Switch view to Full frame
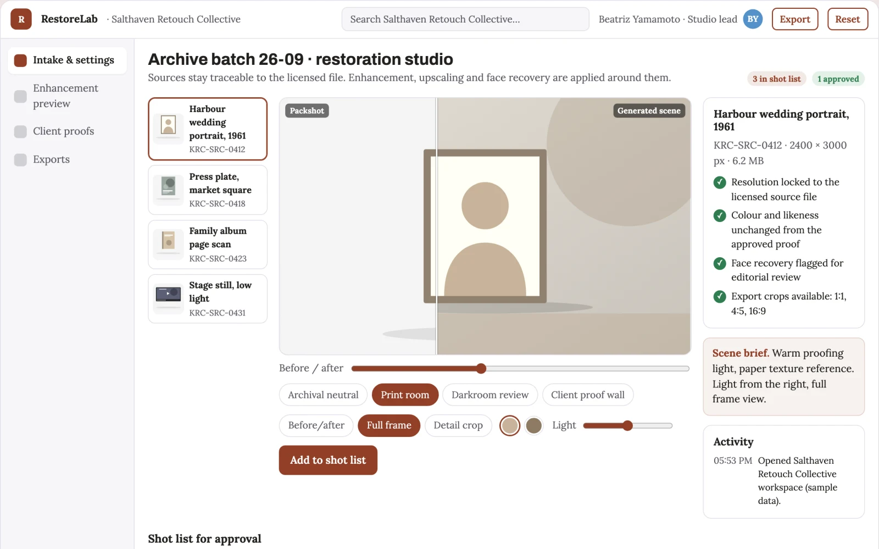The height and width of the screenshot is (549, 879). tap(389, 425)
